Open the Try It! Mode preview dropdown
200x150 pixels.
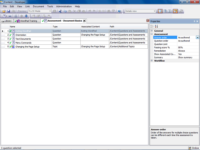coord(50,11)
